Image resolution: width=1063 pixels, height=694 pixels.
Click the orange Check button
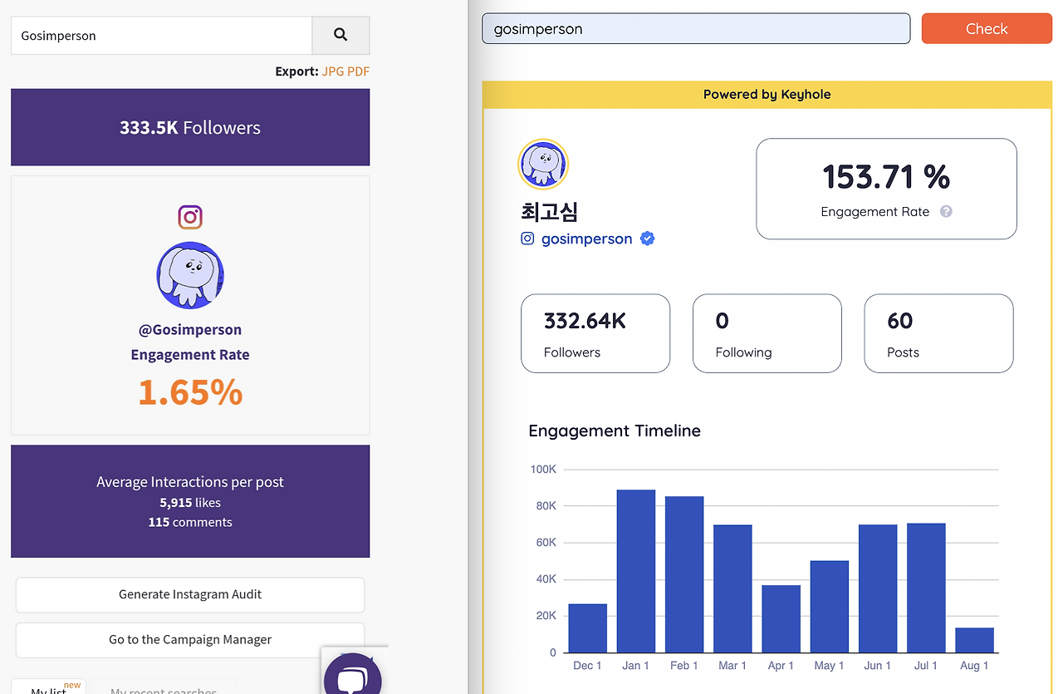[x=987, y=29]
